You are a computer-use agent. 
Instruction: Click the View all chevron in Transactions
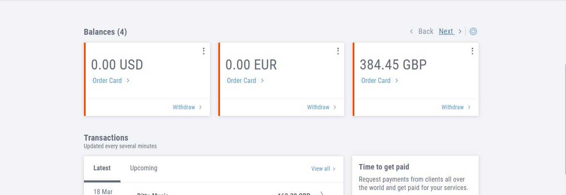pos(334,169)
